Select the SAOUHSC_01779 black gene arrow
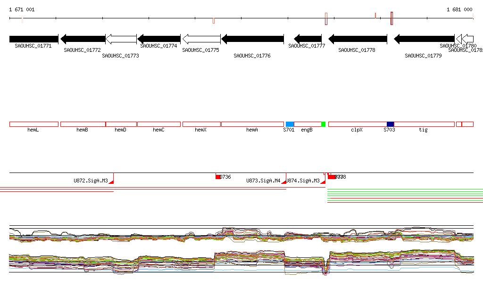 click(425, 39)
